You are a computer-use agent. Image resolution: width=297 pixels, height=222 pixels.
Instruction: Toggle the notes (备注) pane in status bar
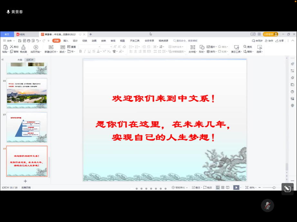pos(196,187)
